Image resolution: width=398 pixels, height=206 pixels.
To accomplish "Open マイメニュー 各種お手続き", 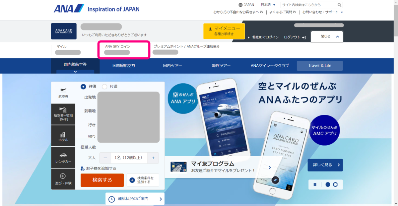I will (x=224, y=31).
